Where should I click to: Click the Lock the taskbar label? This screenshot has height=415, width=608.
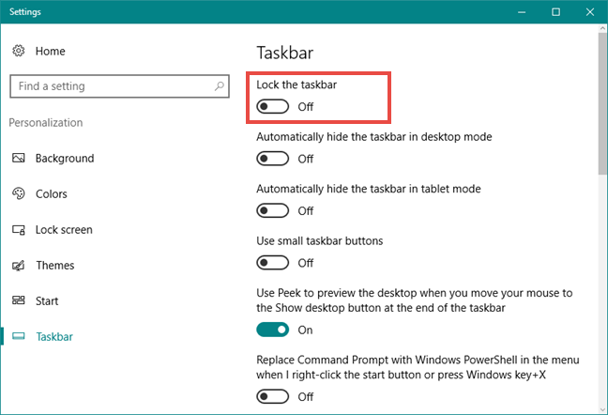point(296,85)
